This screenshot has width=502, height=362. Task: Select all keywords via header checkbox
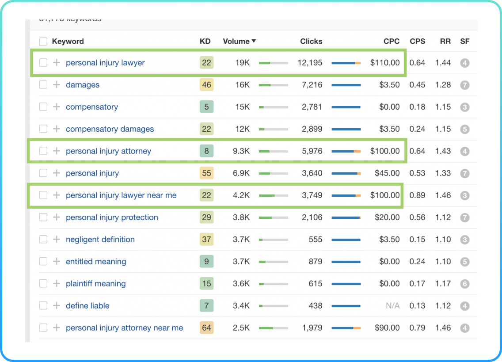point(43,42)
